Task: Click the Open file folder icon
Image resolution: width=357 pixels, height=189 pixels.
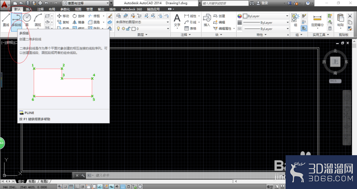Action: 21,3
